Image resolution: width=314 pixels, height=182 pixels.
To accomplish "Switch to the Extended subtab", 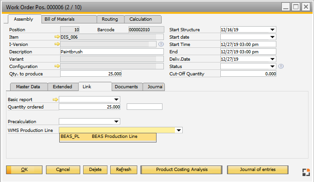I will pos(62,87).
